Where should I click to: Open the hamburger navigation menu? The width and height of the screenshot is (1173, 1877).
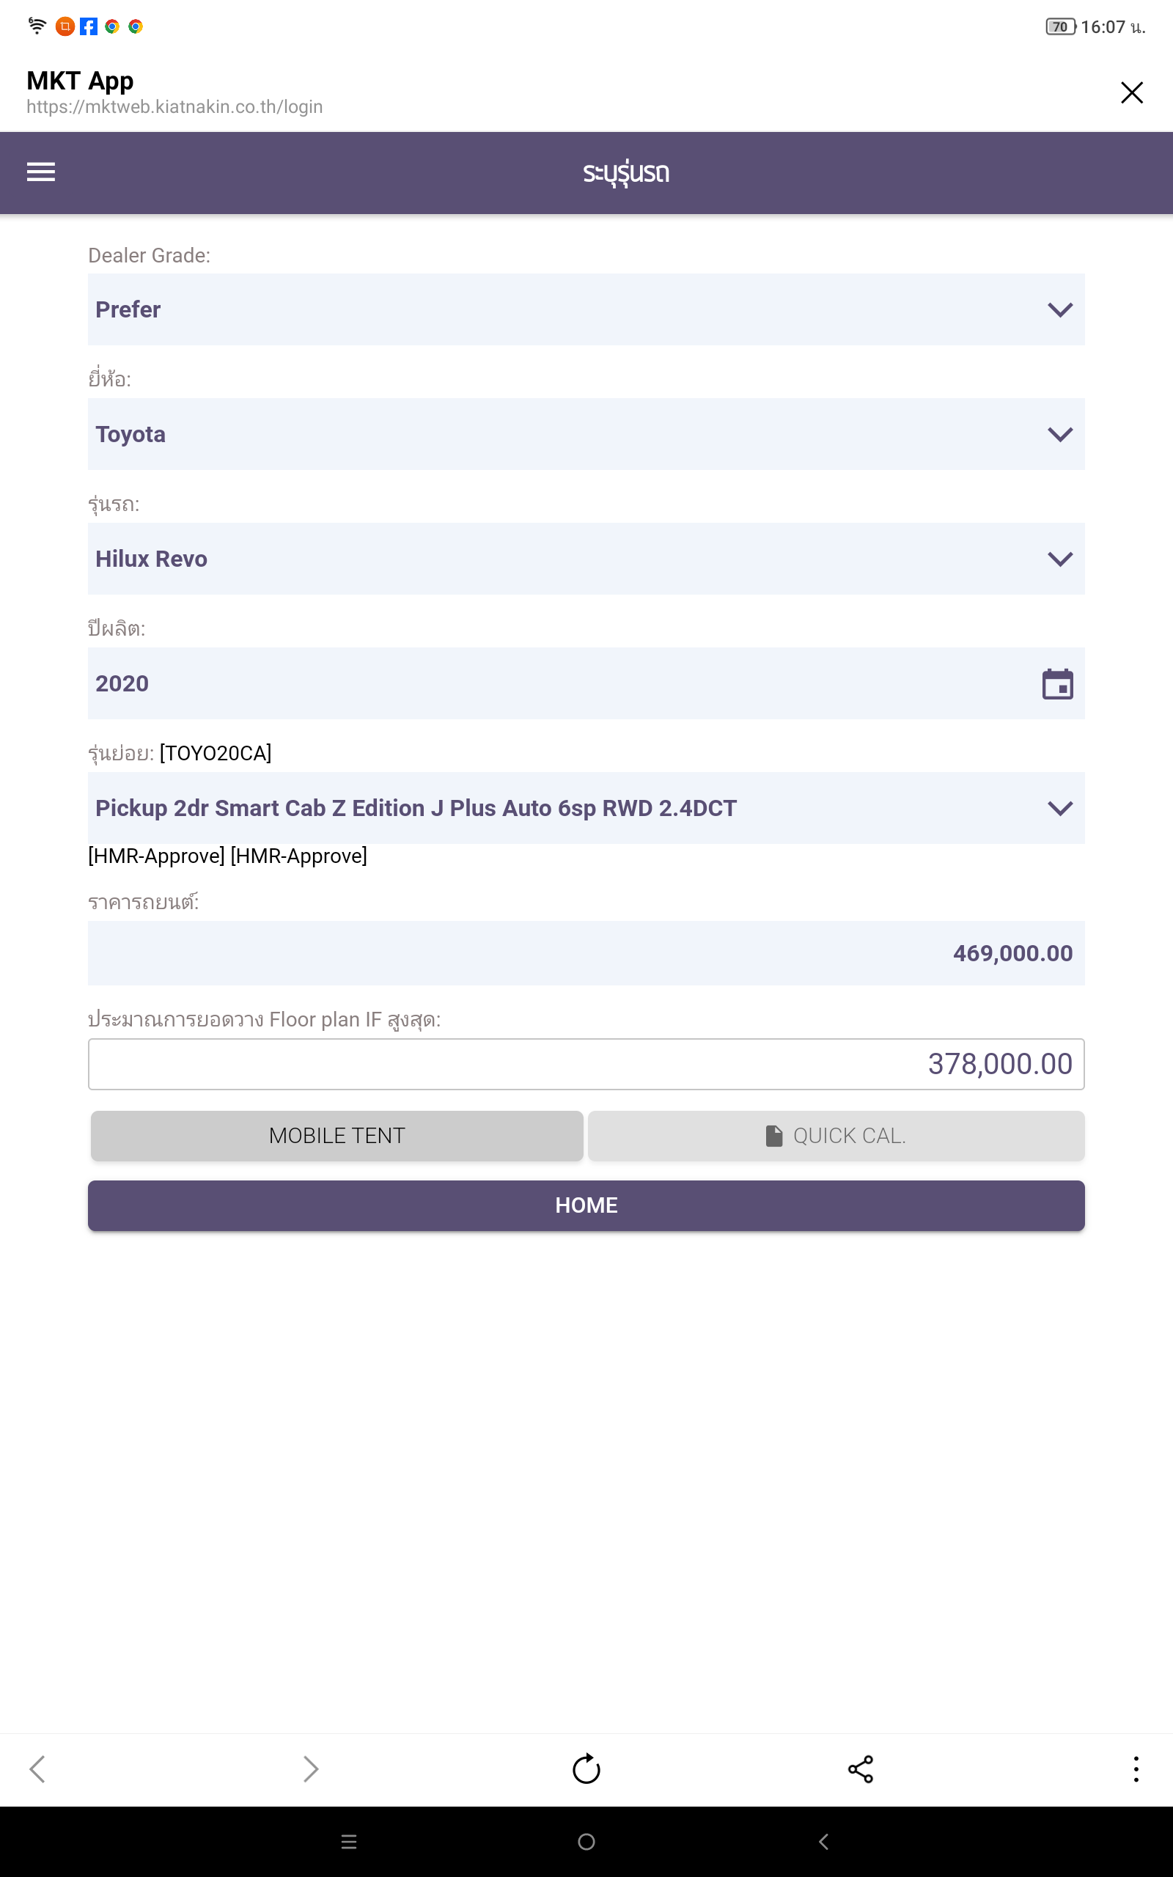tap(41, 172)
